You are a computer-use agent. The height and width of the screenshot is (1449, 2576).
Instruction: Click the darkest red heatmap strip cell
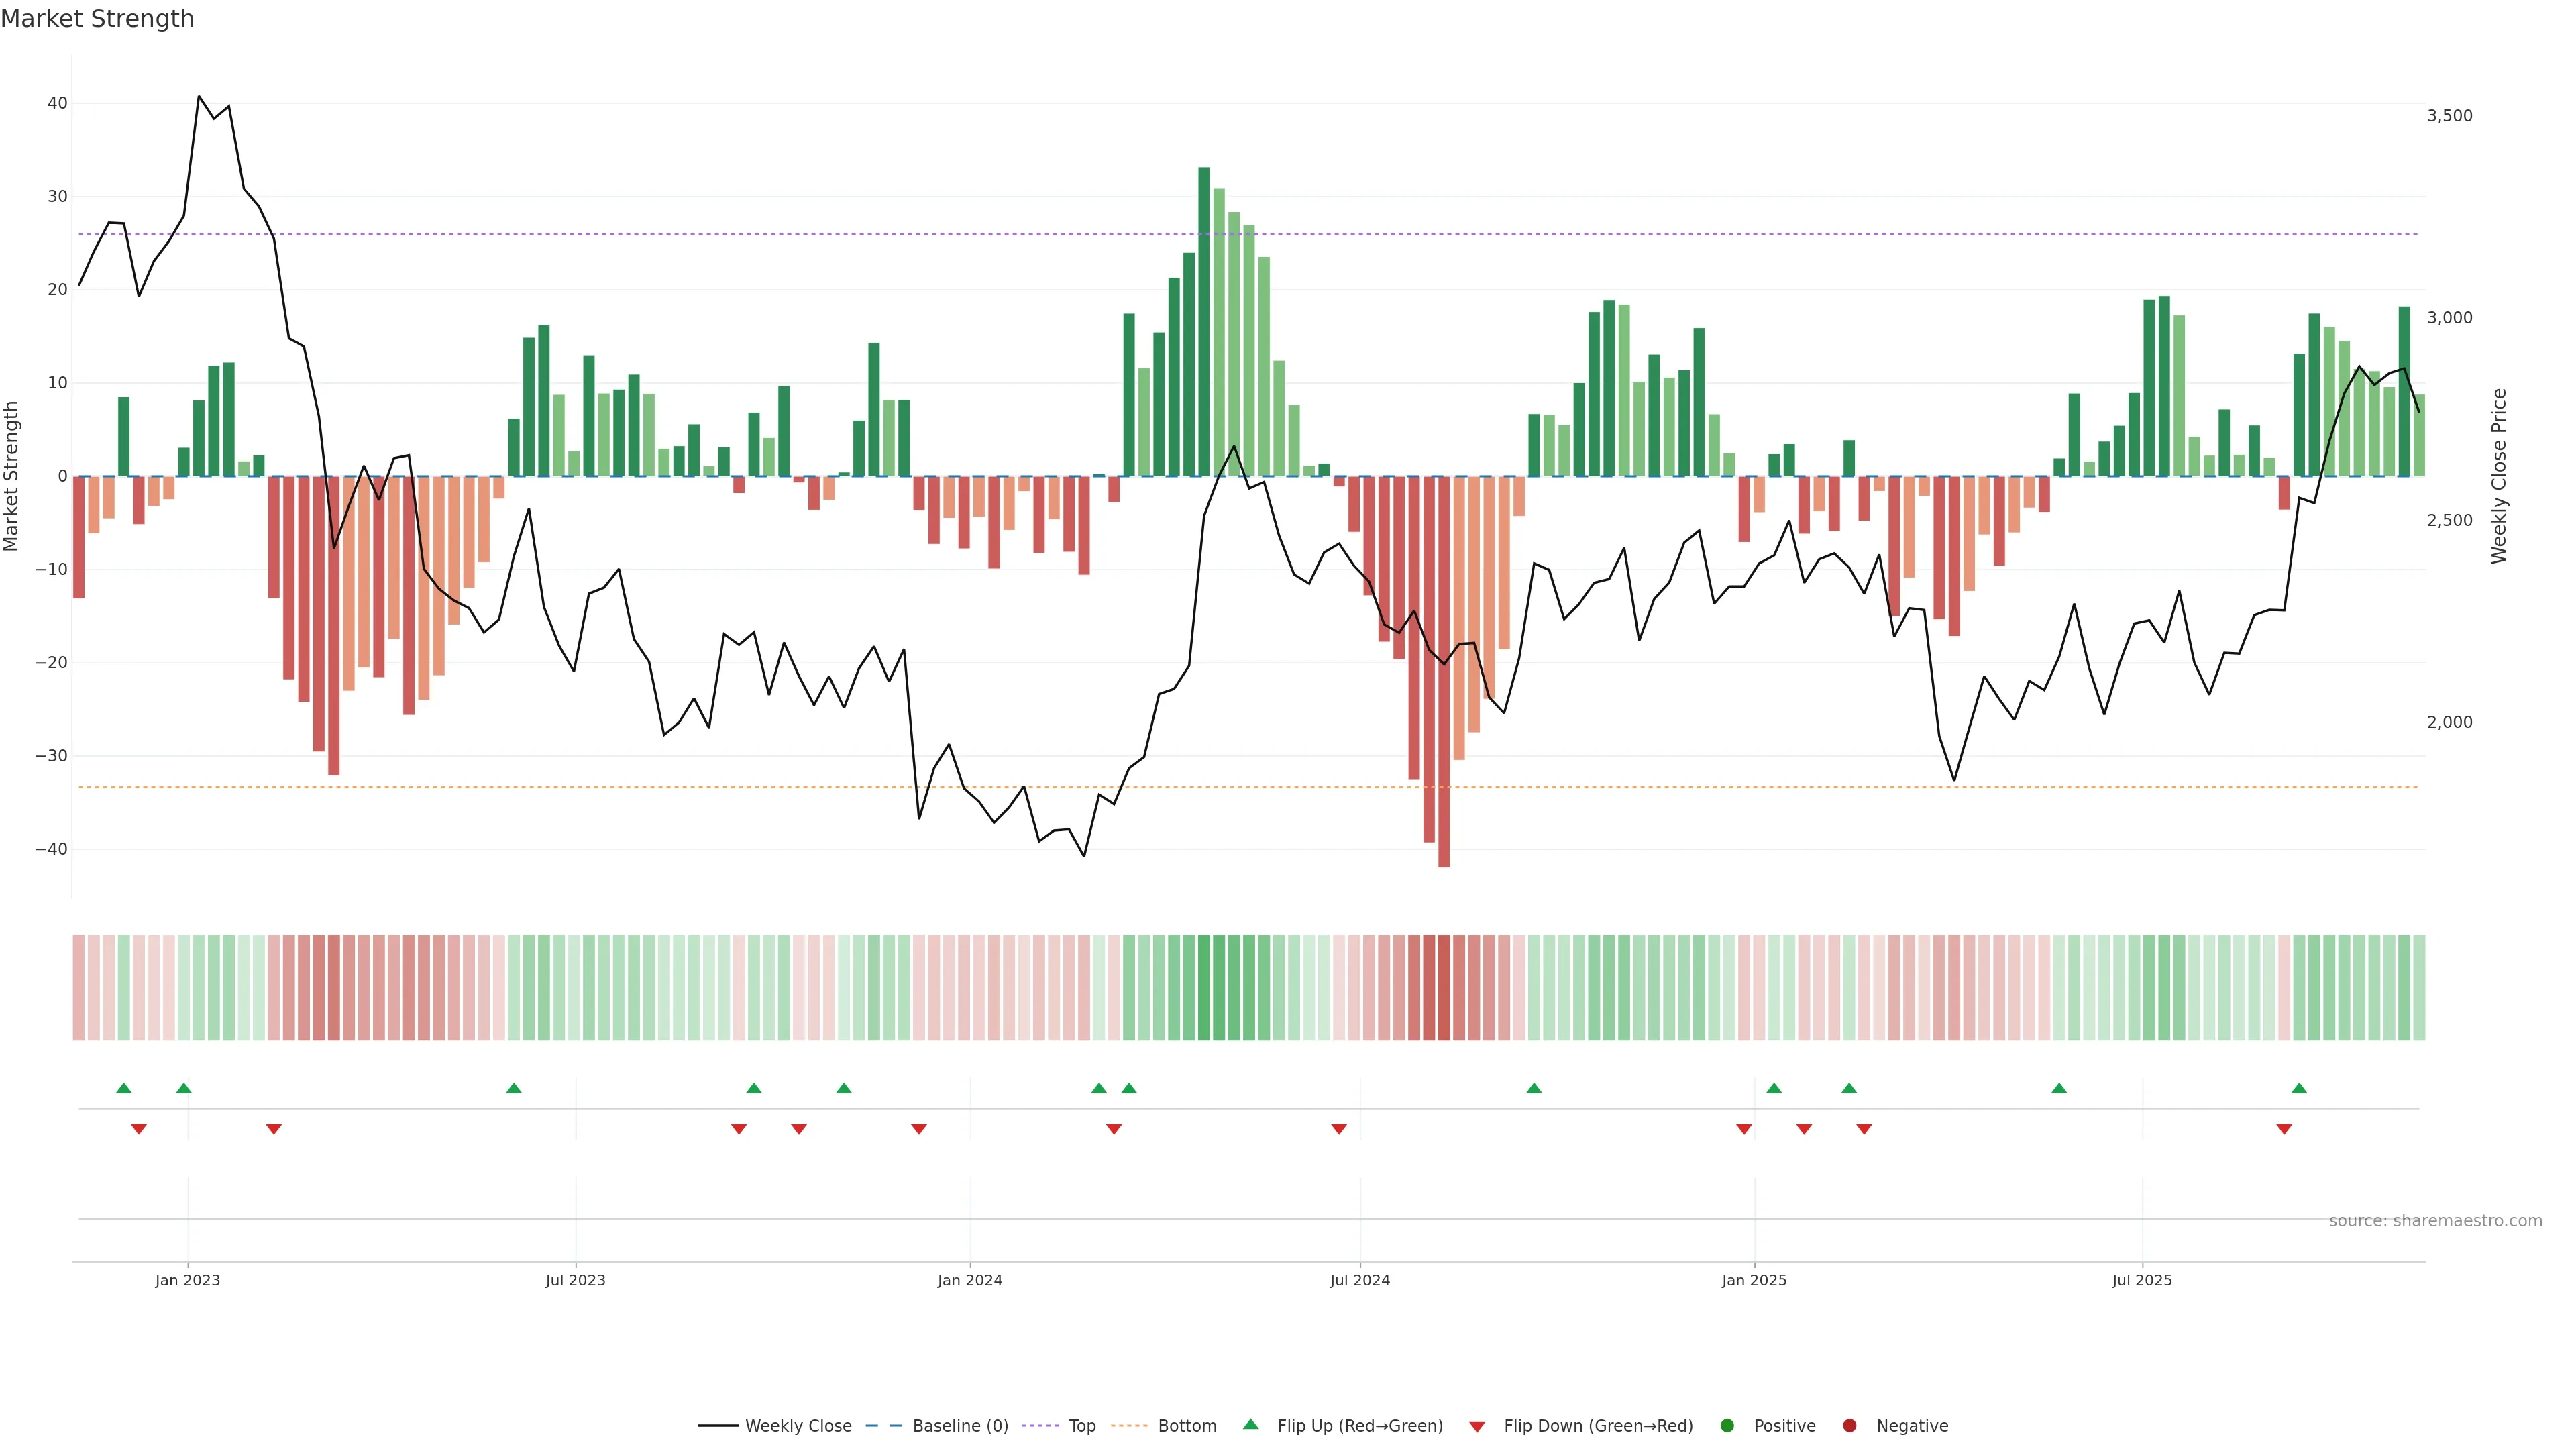(1444, 987)
